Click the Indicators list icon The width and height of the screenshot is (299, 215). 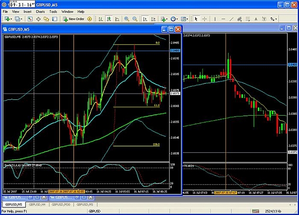163,19
